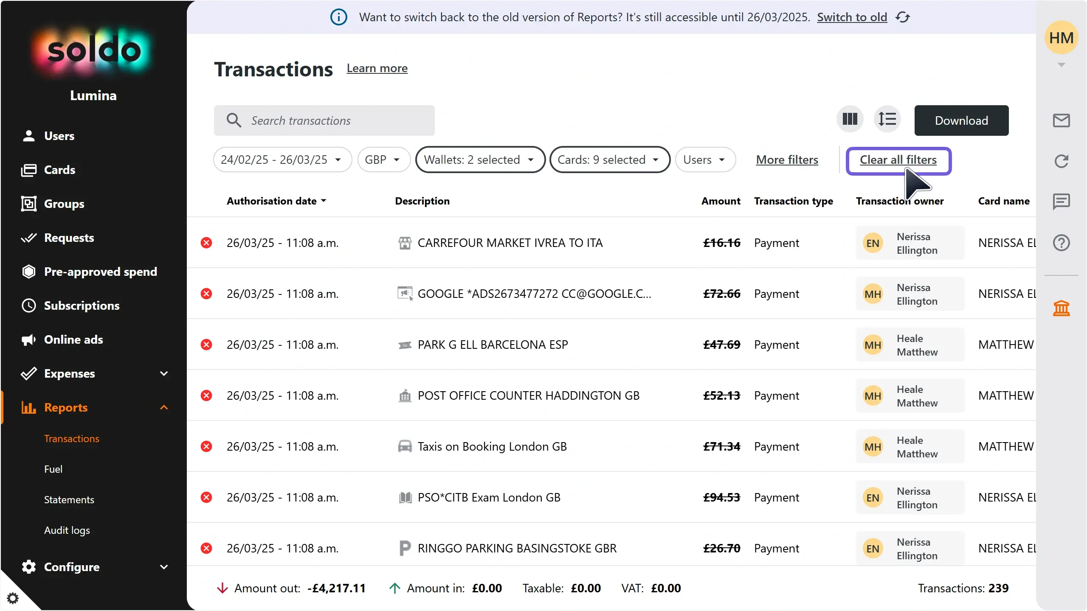Viewport: 1087px width, 611px height.
Task: Open the Statements report page
Action: 69,499
